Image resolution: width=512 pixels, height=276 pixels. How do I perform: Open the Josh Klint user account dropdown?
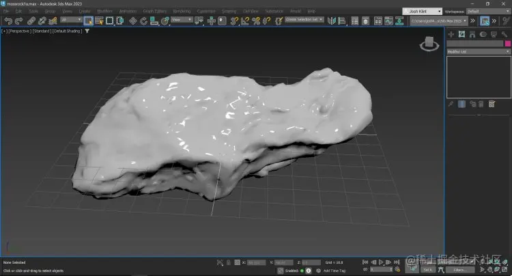coord(422,11)
